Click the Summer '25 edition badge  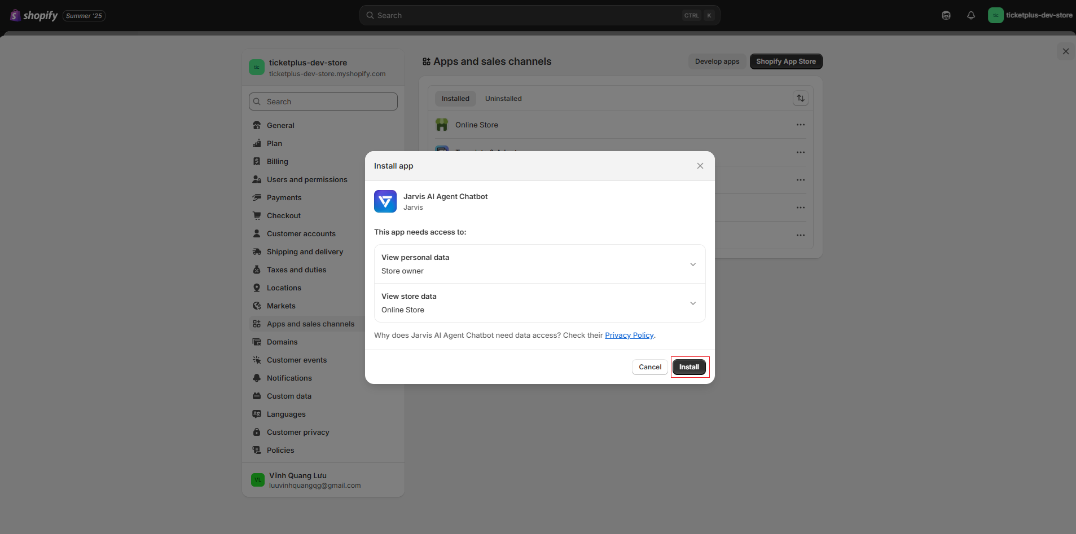[x=84, y=16]
